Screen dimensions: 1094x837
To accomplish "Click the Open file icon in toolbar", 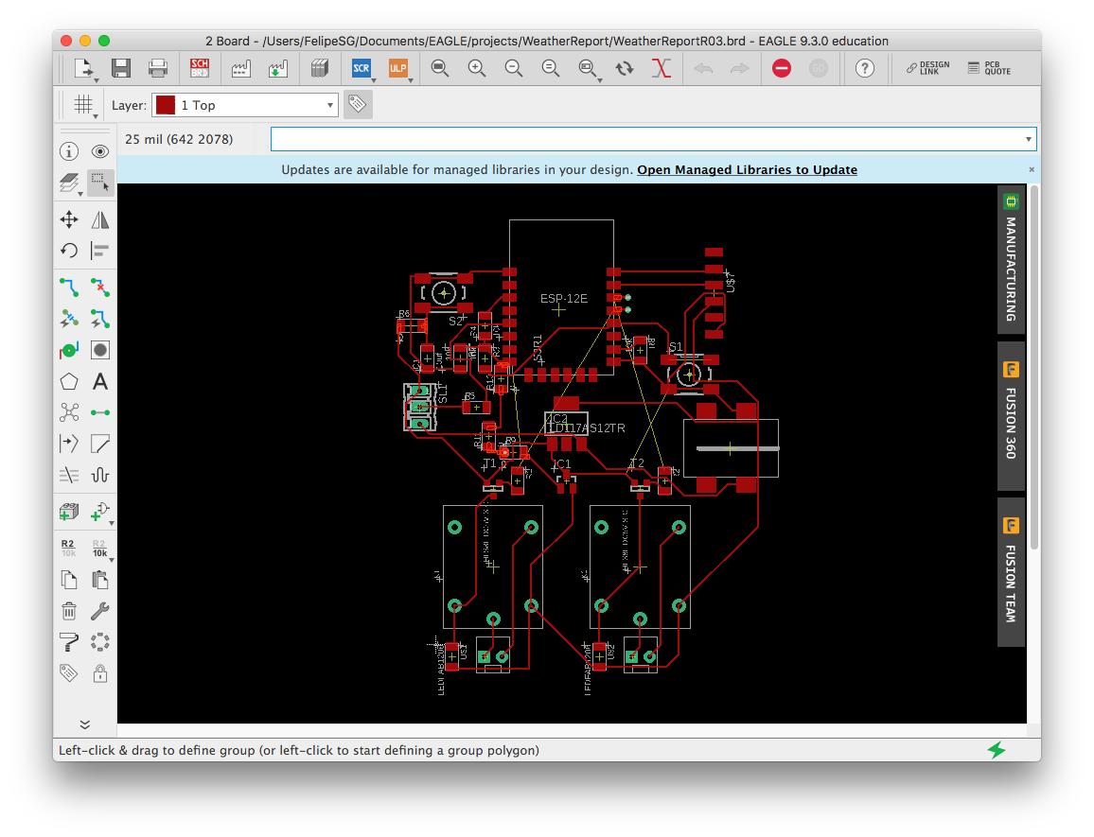I will click(x=83, y=68).
